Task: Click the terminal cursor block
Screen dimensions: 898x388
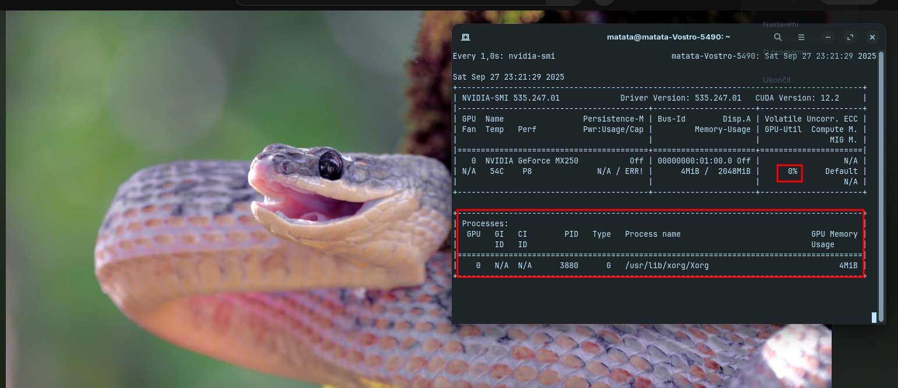Action: pyautogui.click(x=874, y=317)
